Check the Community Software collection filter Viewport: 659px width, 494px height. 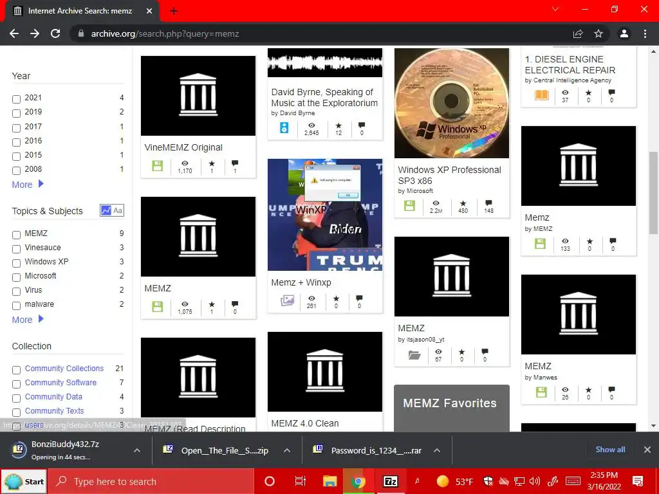click(16, 384)
